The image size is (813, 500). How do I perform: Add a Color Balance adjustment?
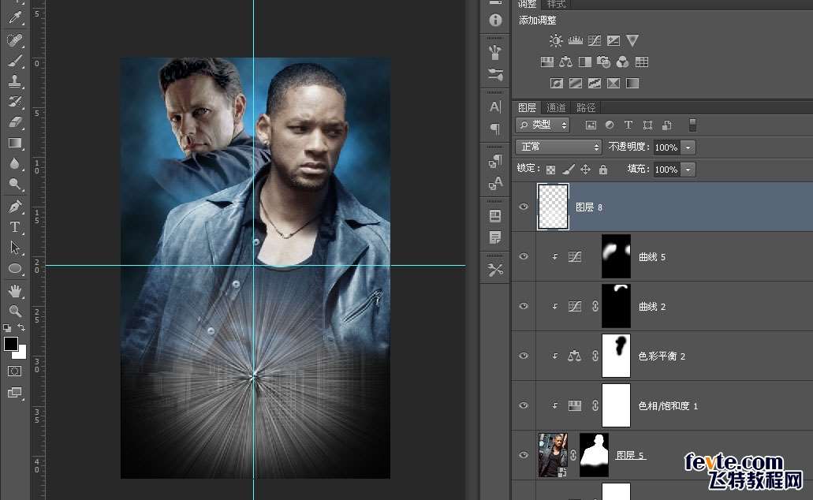565,62
